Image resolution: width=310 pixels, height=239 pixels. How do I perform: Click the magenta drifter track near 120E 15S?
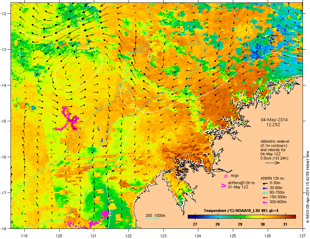[x=68, y=119]
